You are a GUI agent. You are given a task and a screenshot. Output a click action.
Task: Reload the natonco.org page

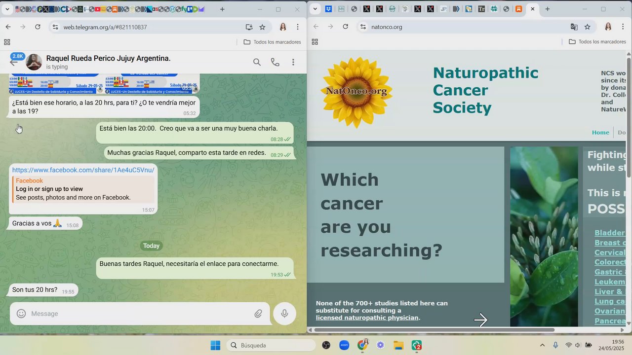coord(345,27)
